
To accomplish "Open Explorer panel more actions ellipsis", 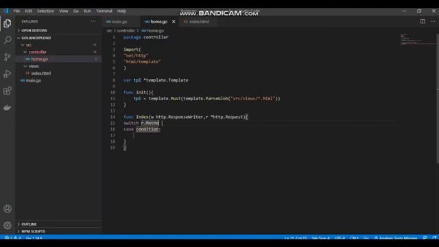I will tap(93, 21).
